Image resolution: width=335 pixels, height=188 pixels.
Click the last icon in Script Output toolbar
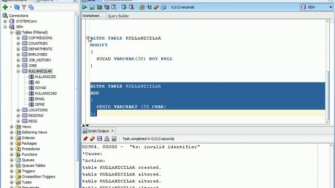click(x=114, y=139)
